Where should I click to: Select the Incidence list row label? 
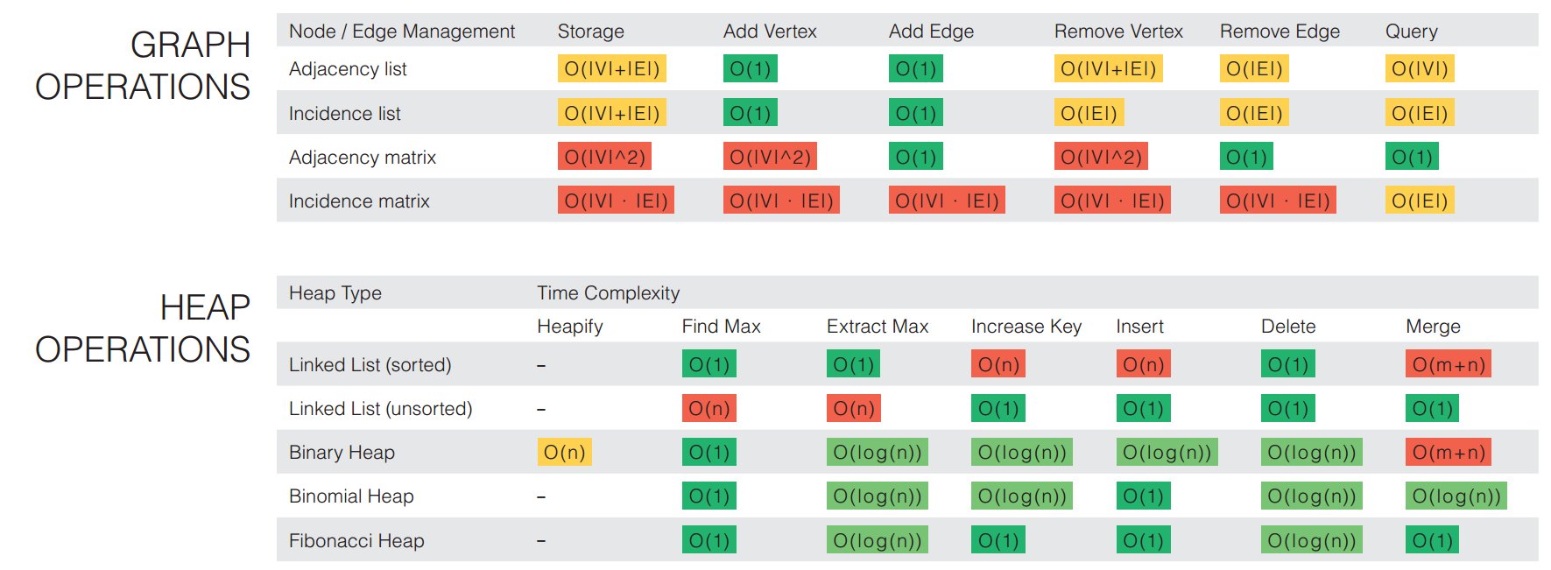[344, 113]
